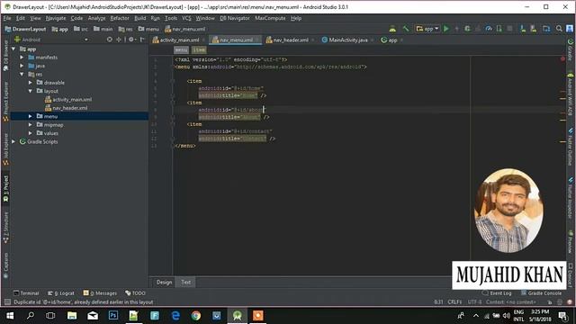576x324 pixels.
Task: Click the Android device icon left of the hammer
Action: click(x=392, y=29)
